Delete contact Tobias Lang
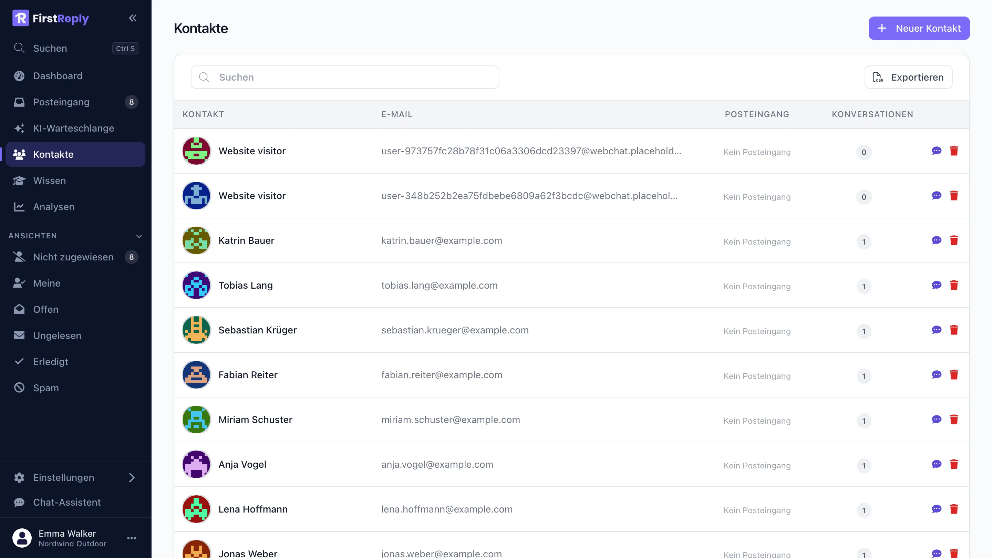 point(954,285)
